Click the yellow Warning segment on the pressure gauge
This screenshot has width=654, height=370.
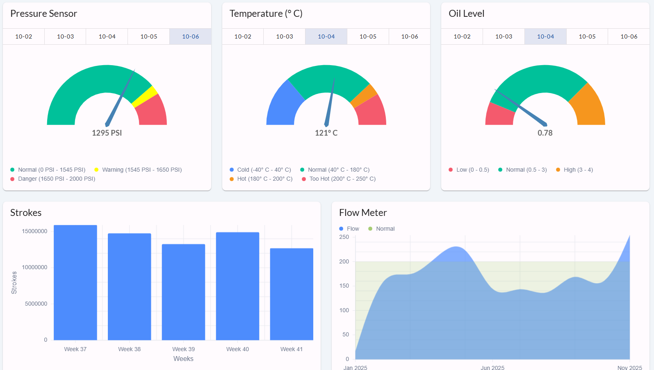[x=145, y=97]
